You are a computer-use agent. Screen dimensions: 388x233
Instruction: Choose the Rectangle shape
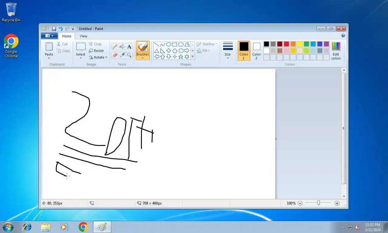tap(175, 45)
